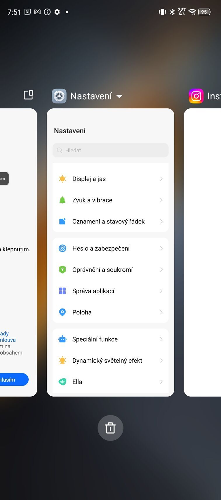Click the Heslo a zabezpečení icon
The width and height of the screenshot is (221, 500).
pos(62,248)
